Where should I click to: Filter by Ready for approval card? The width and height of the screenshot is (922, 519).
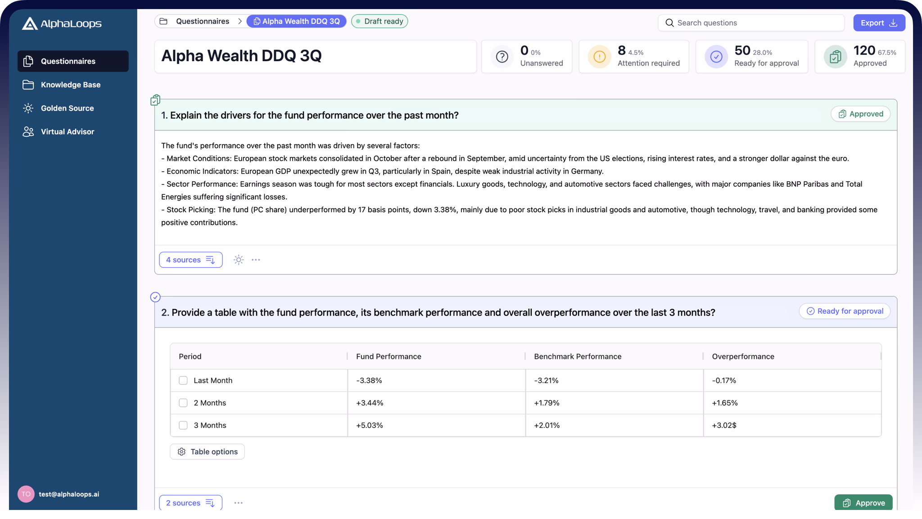pyautogui.click(x=751, y=57)
